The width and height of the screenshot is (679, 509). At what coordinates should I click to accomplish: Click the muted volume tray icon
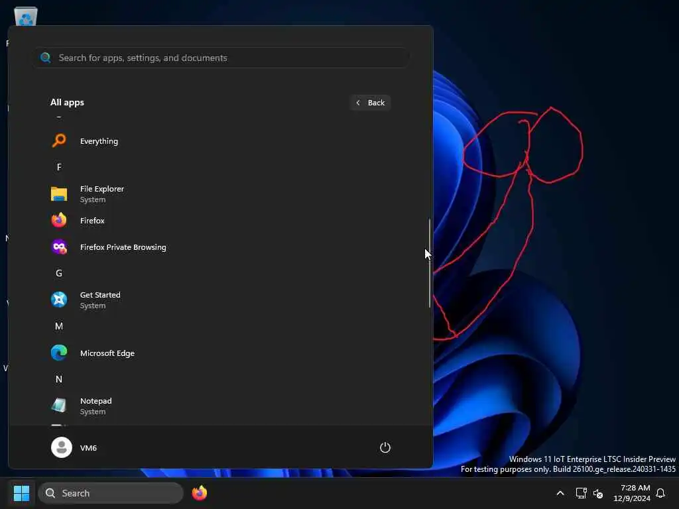pyautogui.click(x=598, y=493)
